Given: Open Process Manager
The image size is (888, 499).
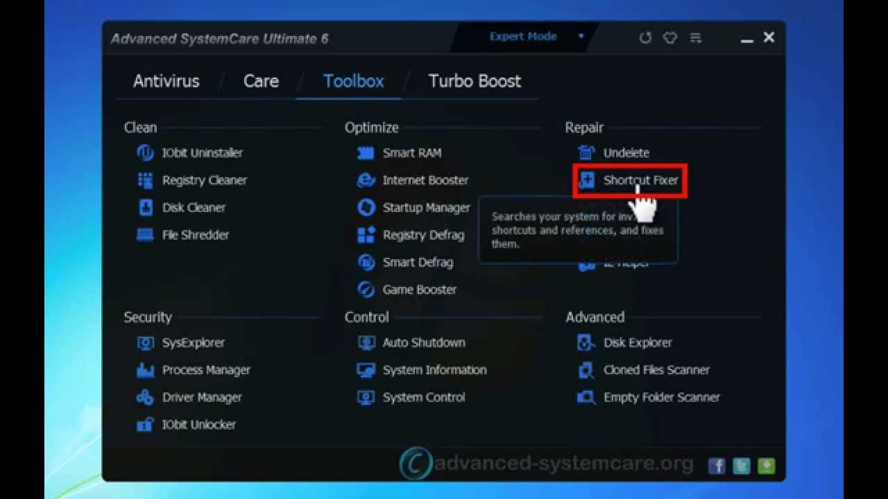Looking at the screenshot, I should [193, 370].
